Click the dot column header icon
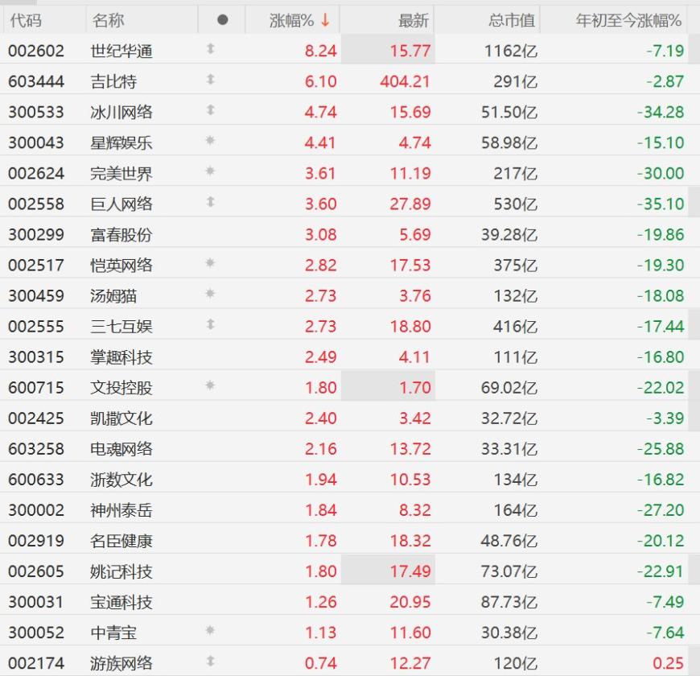Image resolution: width=700 pixels, height=676 pixels. [222, 20]
